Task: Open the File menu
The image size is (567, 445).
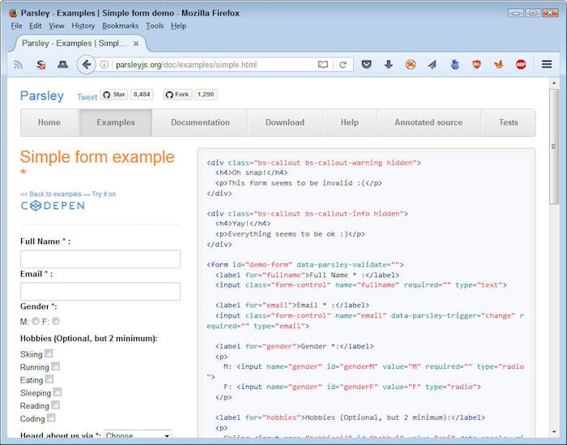Action: [x=16, y=26]
